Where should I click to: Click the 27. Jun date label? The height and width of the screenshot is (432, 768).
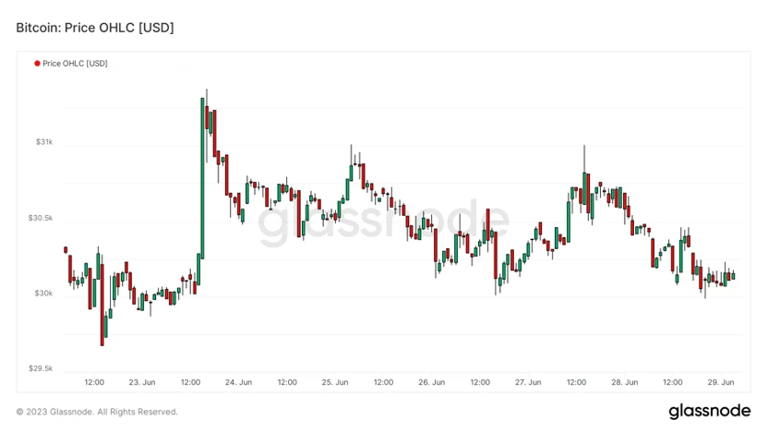(528, 382)
